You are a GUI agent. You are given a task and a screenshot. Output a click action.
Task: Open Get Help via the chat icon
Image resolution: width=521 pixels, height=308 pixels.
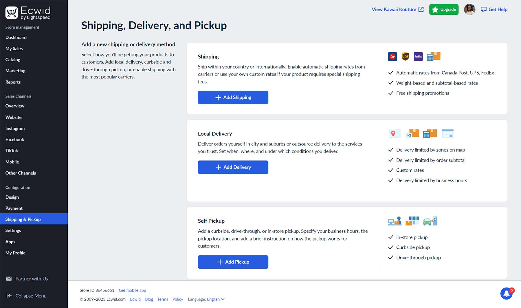click(484, 9)
